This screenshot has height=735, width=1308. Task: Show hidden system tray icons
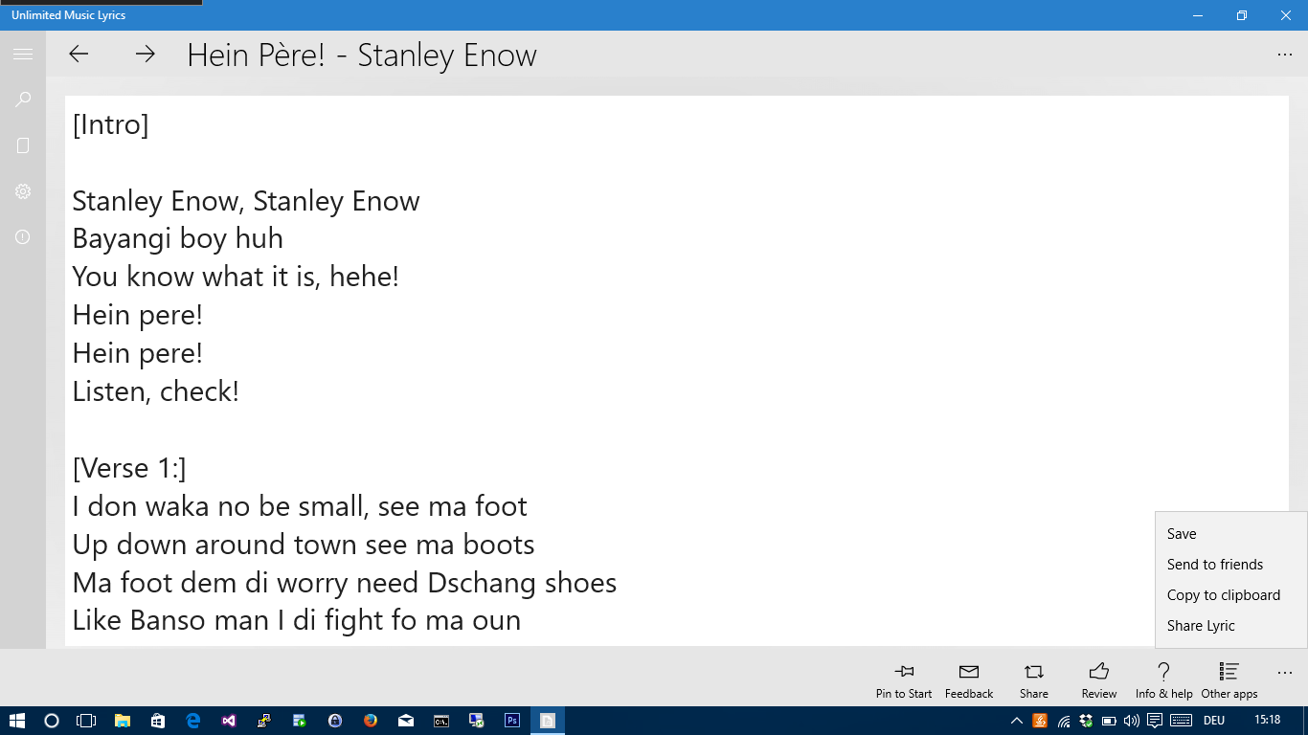[1017, 721]
